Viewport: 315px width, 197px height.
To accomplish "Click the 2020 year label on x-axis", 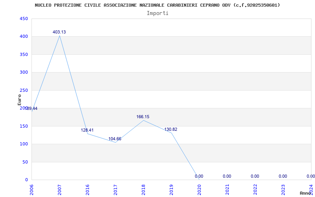I will tap(199, 190).
